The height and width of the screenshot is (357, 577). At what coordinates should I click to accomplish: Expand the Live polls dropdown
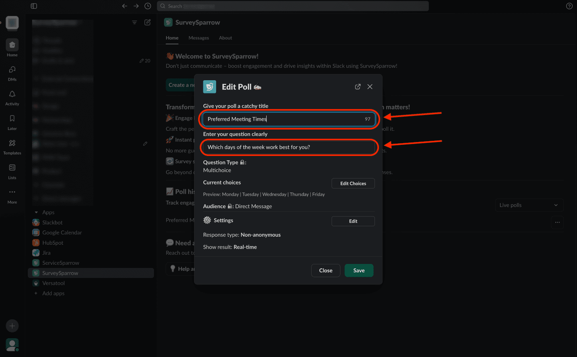(x=529, y=205)
